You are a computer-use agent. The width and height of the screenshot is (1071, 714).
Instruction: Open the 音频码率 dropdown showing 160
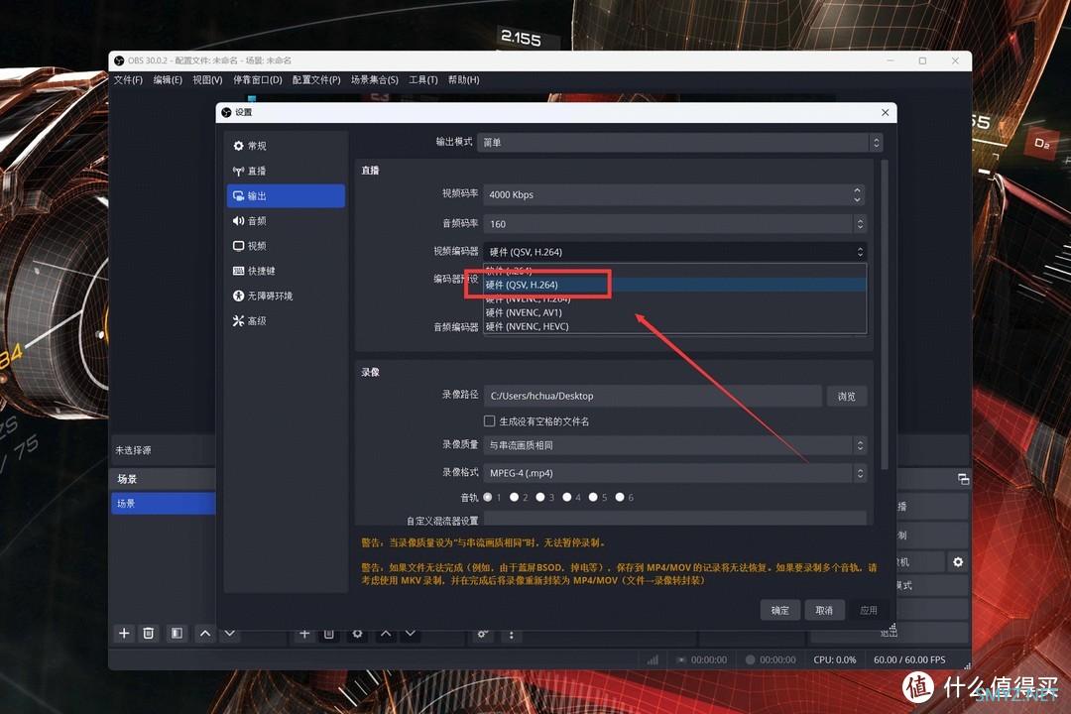coord(675,224)
